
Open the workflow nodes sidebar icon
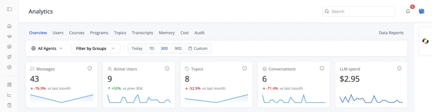(x=9, y=57)
